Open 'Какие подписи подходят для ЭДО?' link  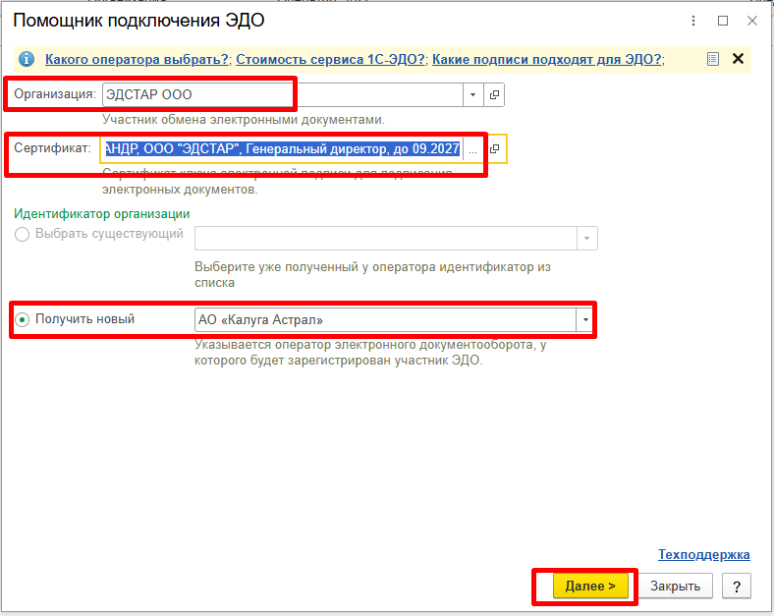click(x=546, y=59)
